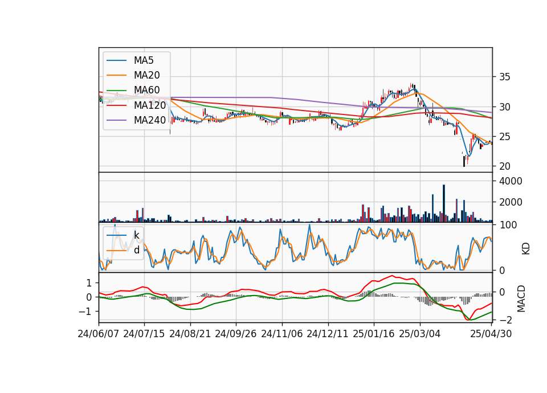Image resolution: width=547 pixels, height=393 pixels.
Task: Click the MA5 legend label
Action: click(144, 60)
